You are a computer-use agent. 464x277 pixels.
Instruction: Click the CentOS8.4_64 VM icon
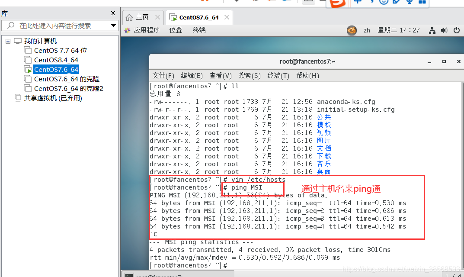(x=28, y=60)
